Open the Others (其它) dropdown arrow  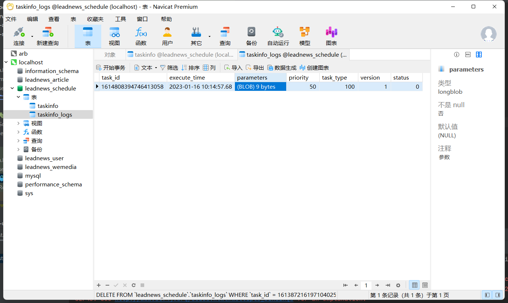pyautogui.click(x=209, y=36)
